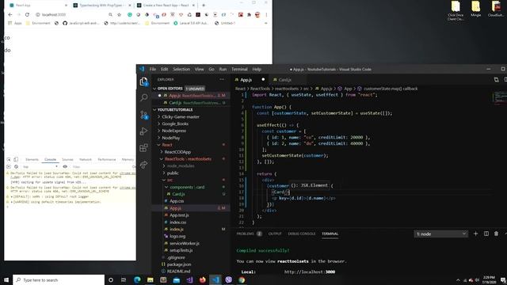Open the Explorer view in VS Code activity bar

144,82
